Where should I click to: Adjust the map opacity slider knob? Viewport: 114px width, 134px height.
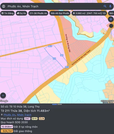[111, 26]
